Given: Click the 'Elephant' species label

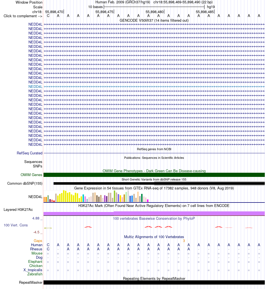Looking at the screenshot, I should pos(35,262).
